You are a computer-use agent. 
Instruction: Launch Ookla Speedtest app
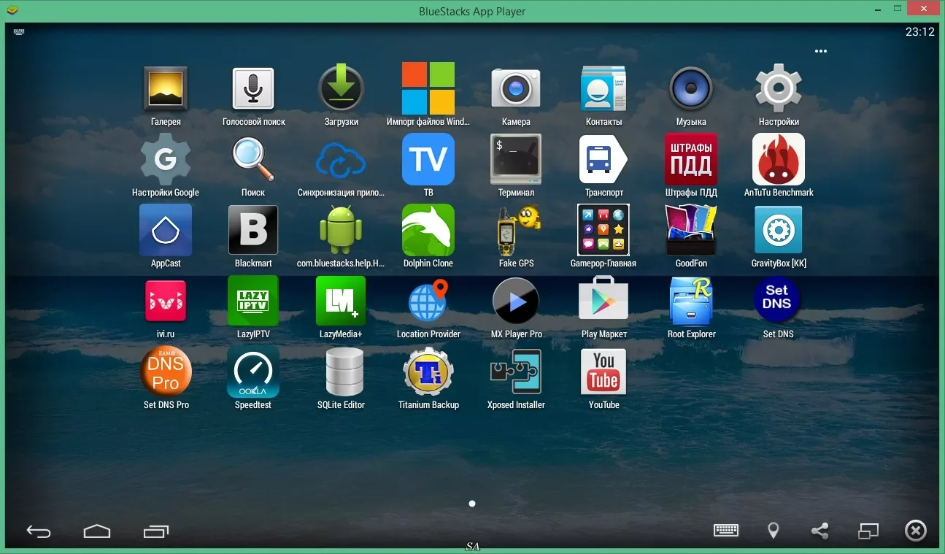(x=253, y=372)
